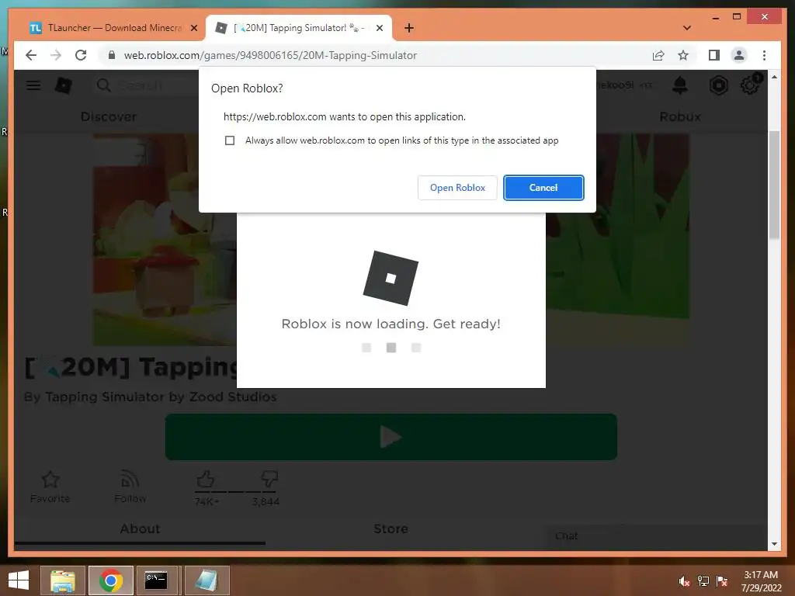
Task: Click the Open Roblox button
Action: (x=457, y=188)
